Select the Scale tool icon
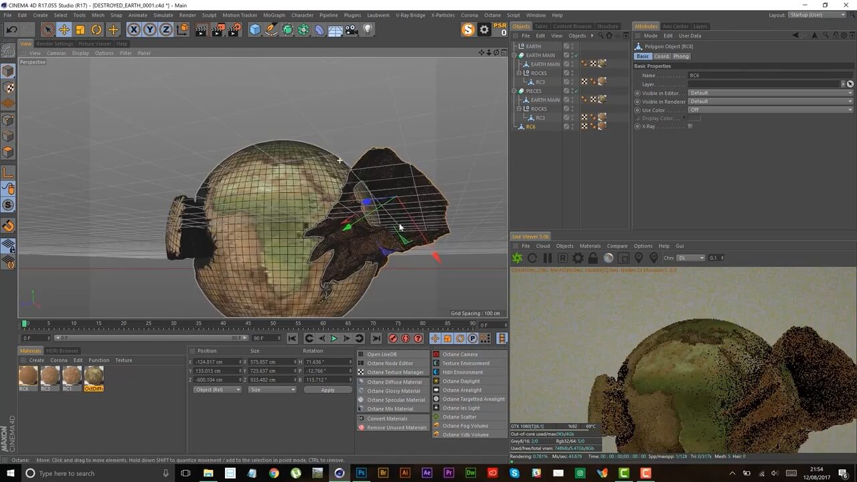The width and height of the screenshot is (857, 482). (80, 29)
